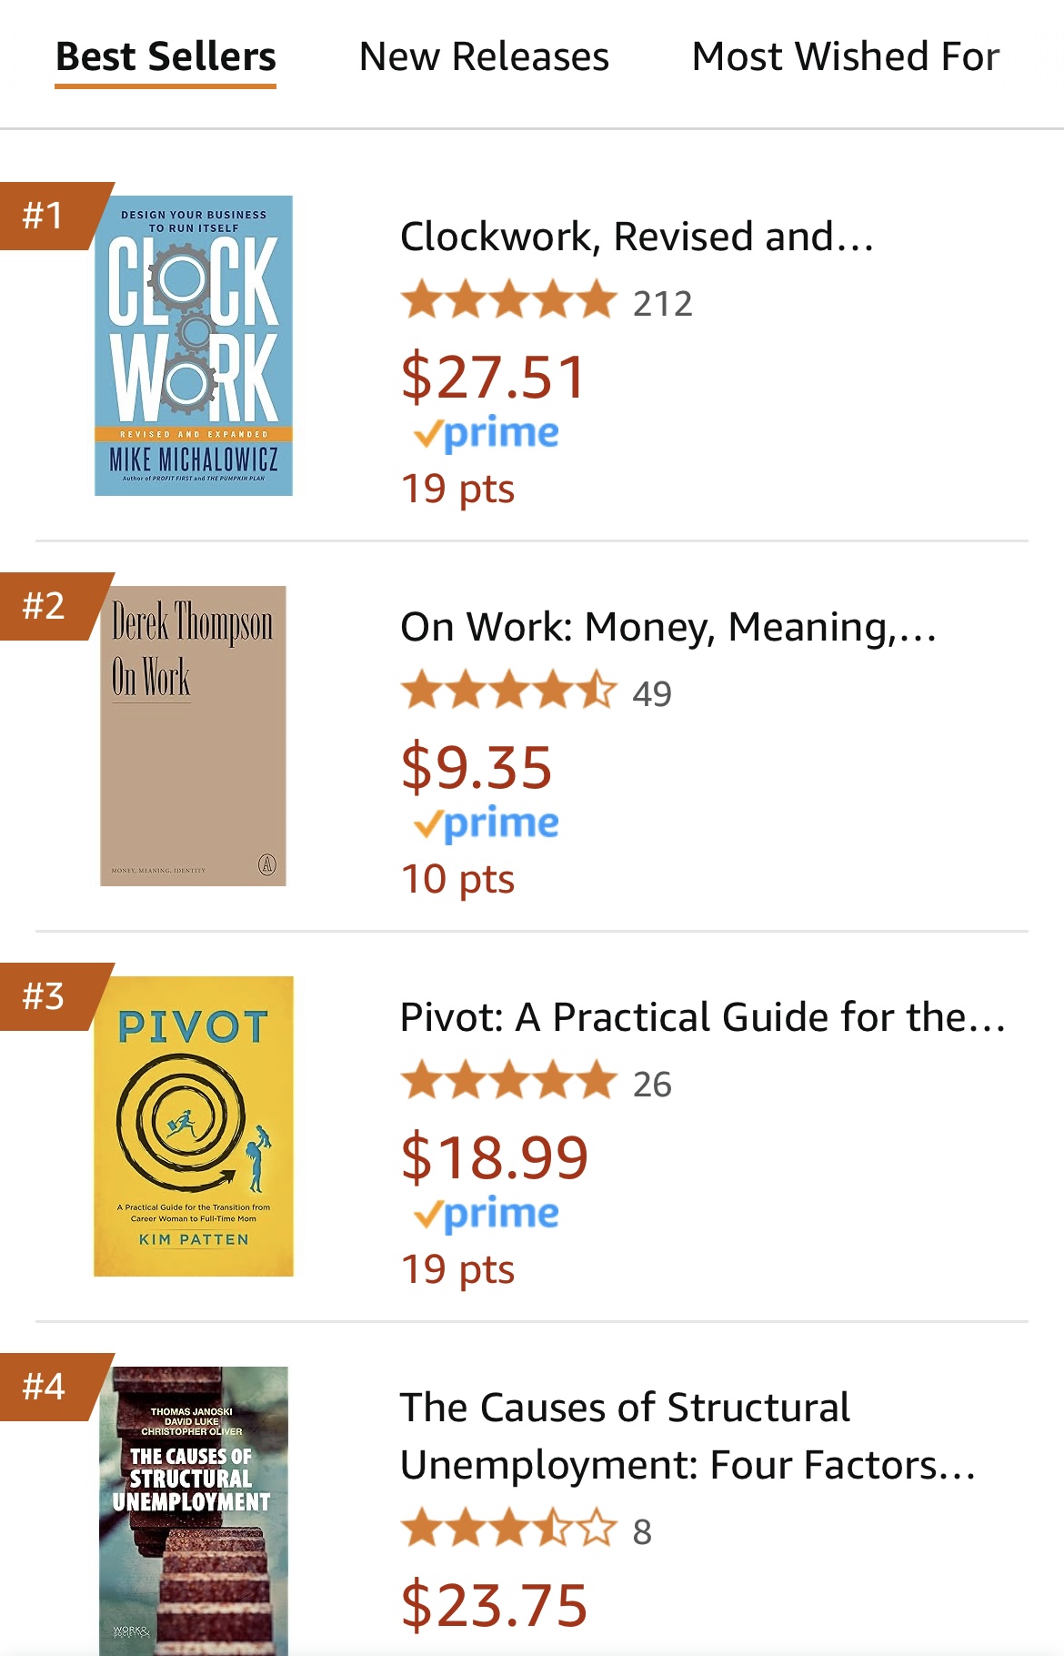1064x1656 pixels.
Task: Click the star rating for On Work
Action: tap(508, 692)
